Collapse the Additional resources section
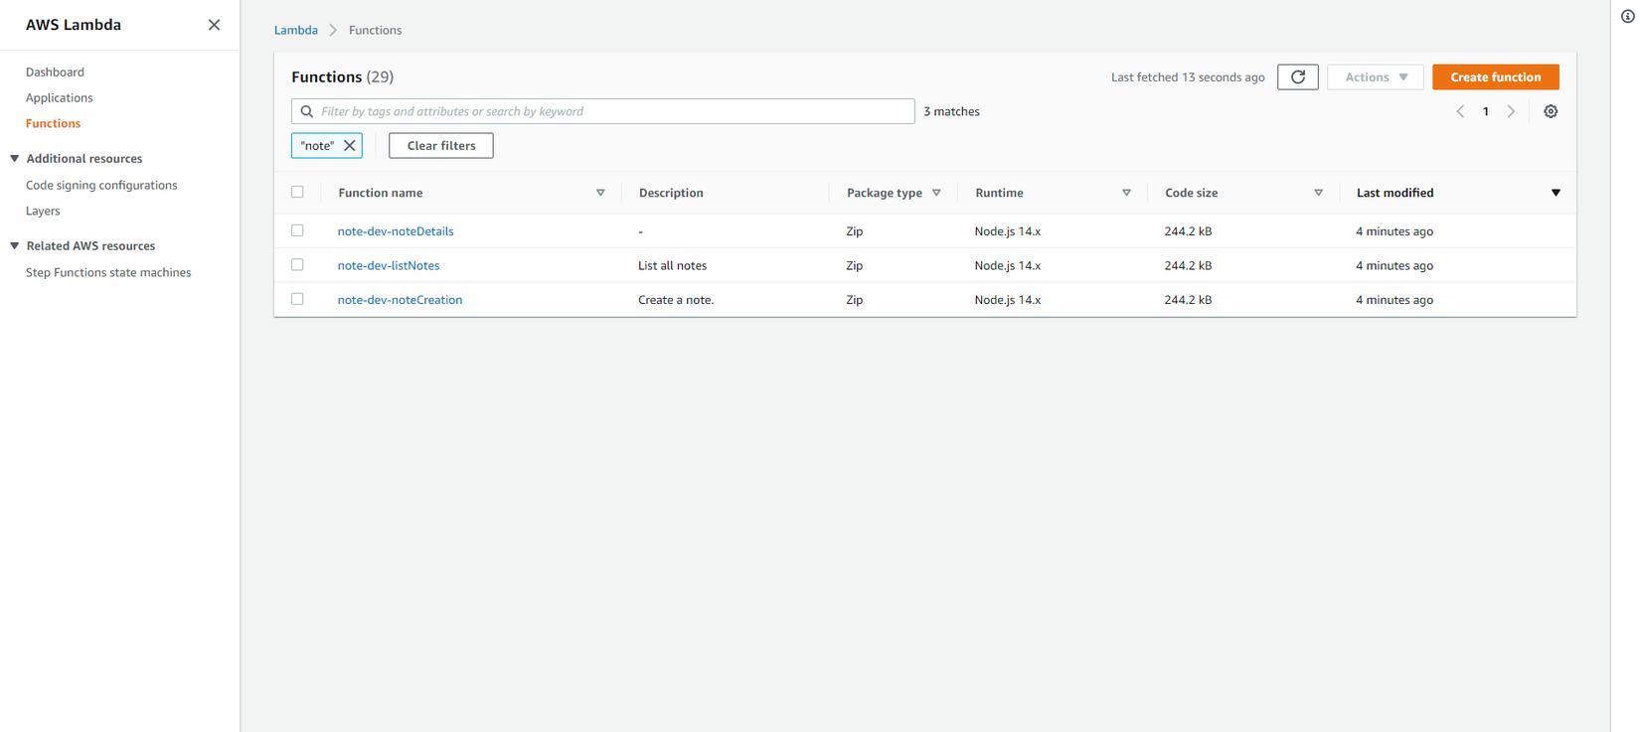 tap(15, 159)
